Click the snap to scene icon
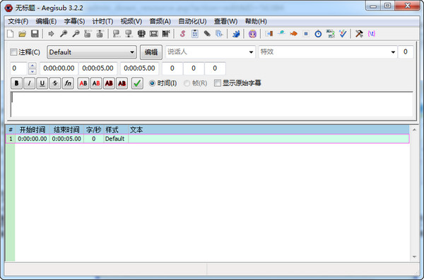This screenshot has width=424, height=280. point(153,34)
